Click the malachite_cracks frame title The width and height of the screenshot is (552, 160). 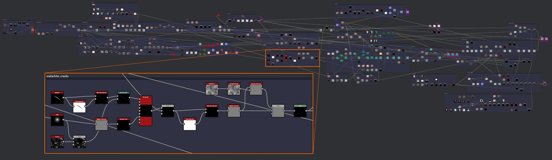click(57, 76)
